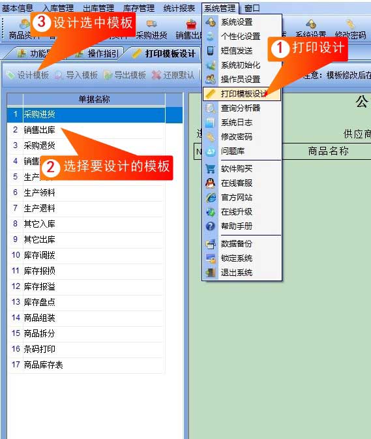371x439 pixels.
Task: Select row 10 库存调拨
Action: [x=86, y=255]
